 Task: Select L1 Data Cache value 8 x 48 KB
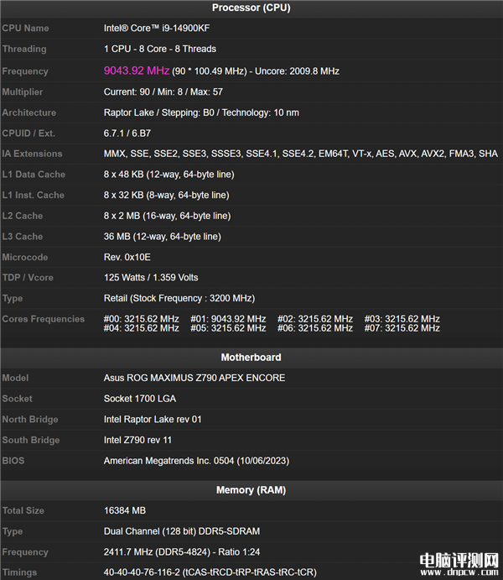169,175
